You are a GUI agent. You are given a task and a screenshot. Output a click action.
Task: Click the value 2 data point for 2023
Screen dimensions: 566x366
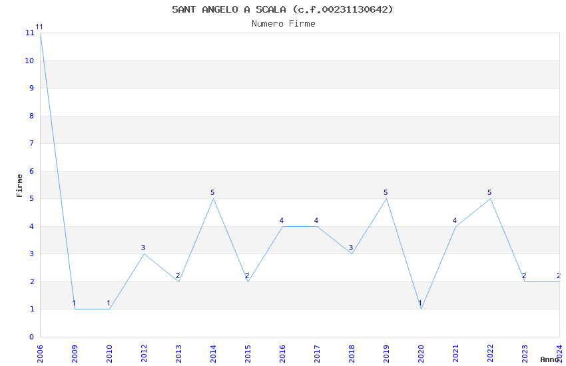(x=525, y=281)
